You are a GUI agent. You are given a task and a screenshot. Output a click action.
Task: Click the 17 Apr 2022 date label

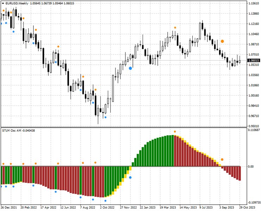point(48,207)
